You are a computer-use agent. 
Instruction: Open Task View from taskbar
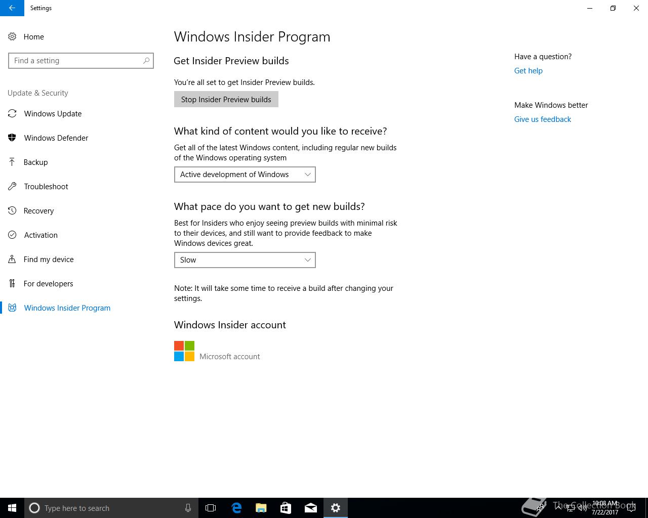(x=211, y=508)
